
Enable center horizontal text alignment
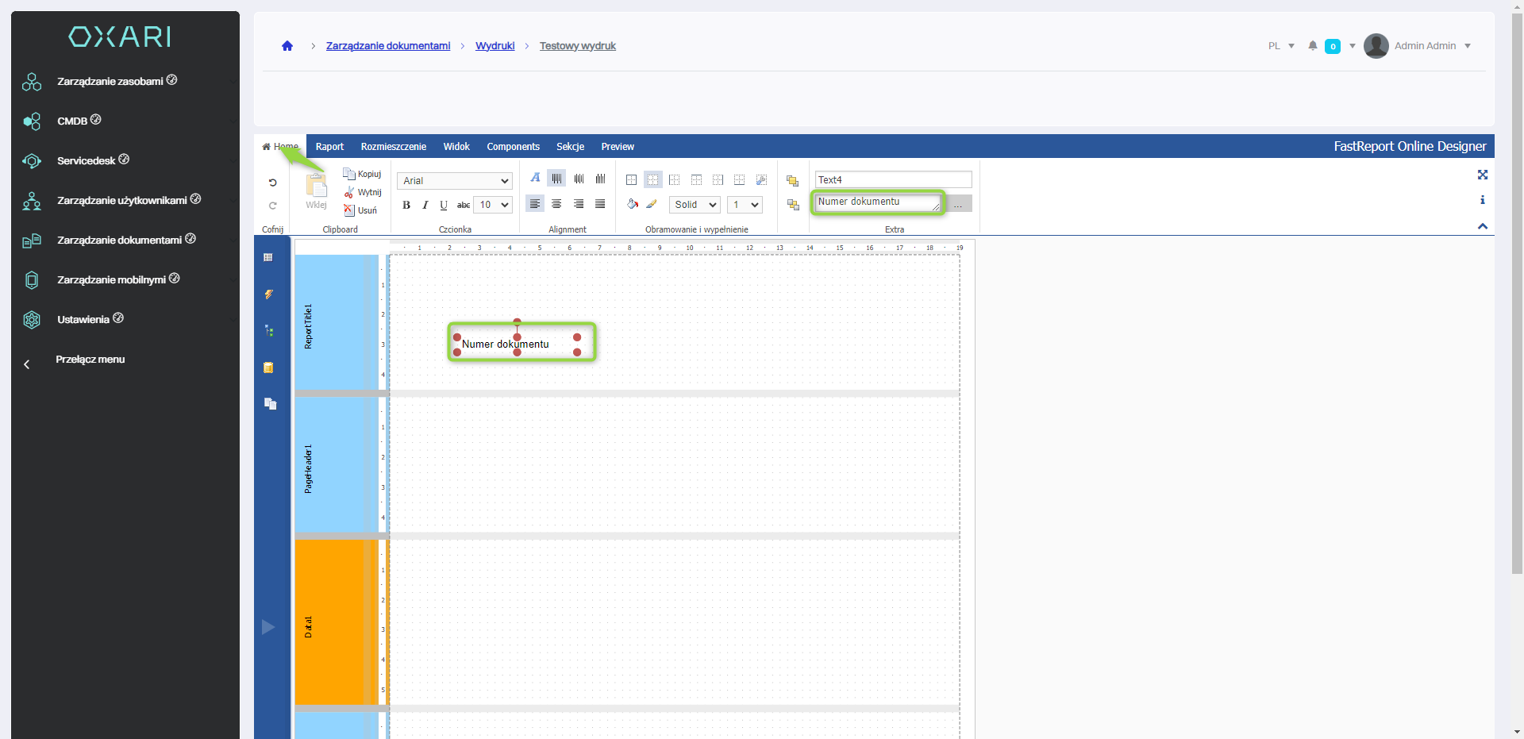point(556,204)
